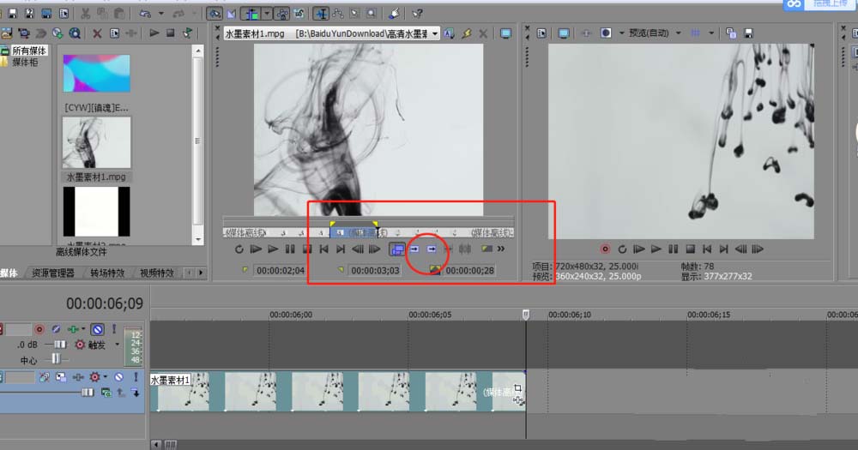Show next tabs with right arrow
Screen dimensions: 858x450
tap(201, 273)
